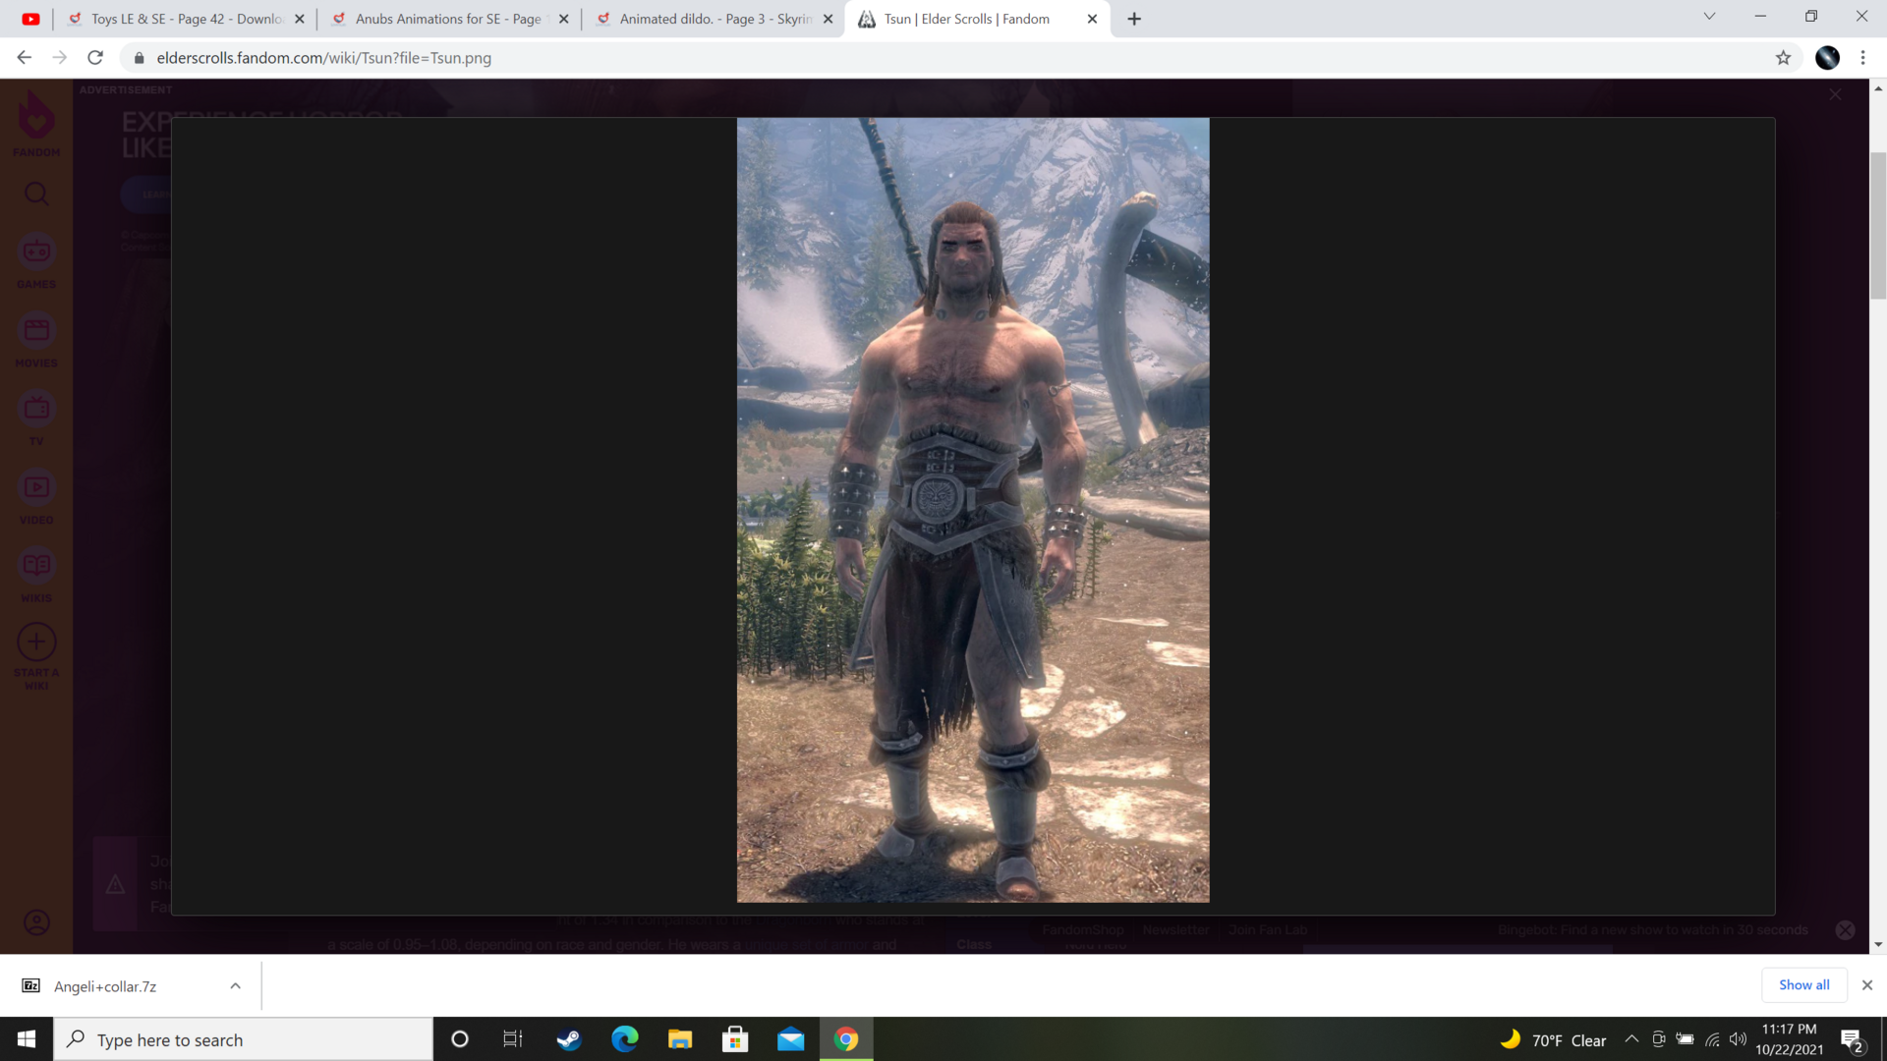Open notification action center icon
This screenshot has width=1887, height=1061.
1853,1039
